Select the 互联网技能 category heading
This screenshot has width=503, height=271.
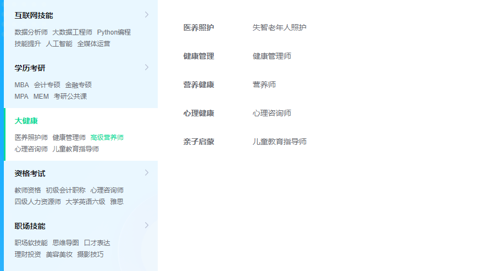(x=34, y=15)
